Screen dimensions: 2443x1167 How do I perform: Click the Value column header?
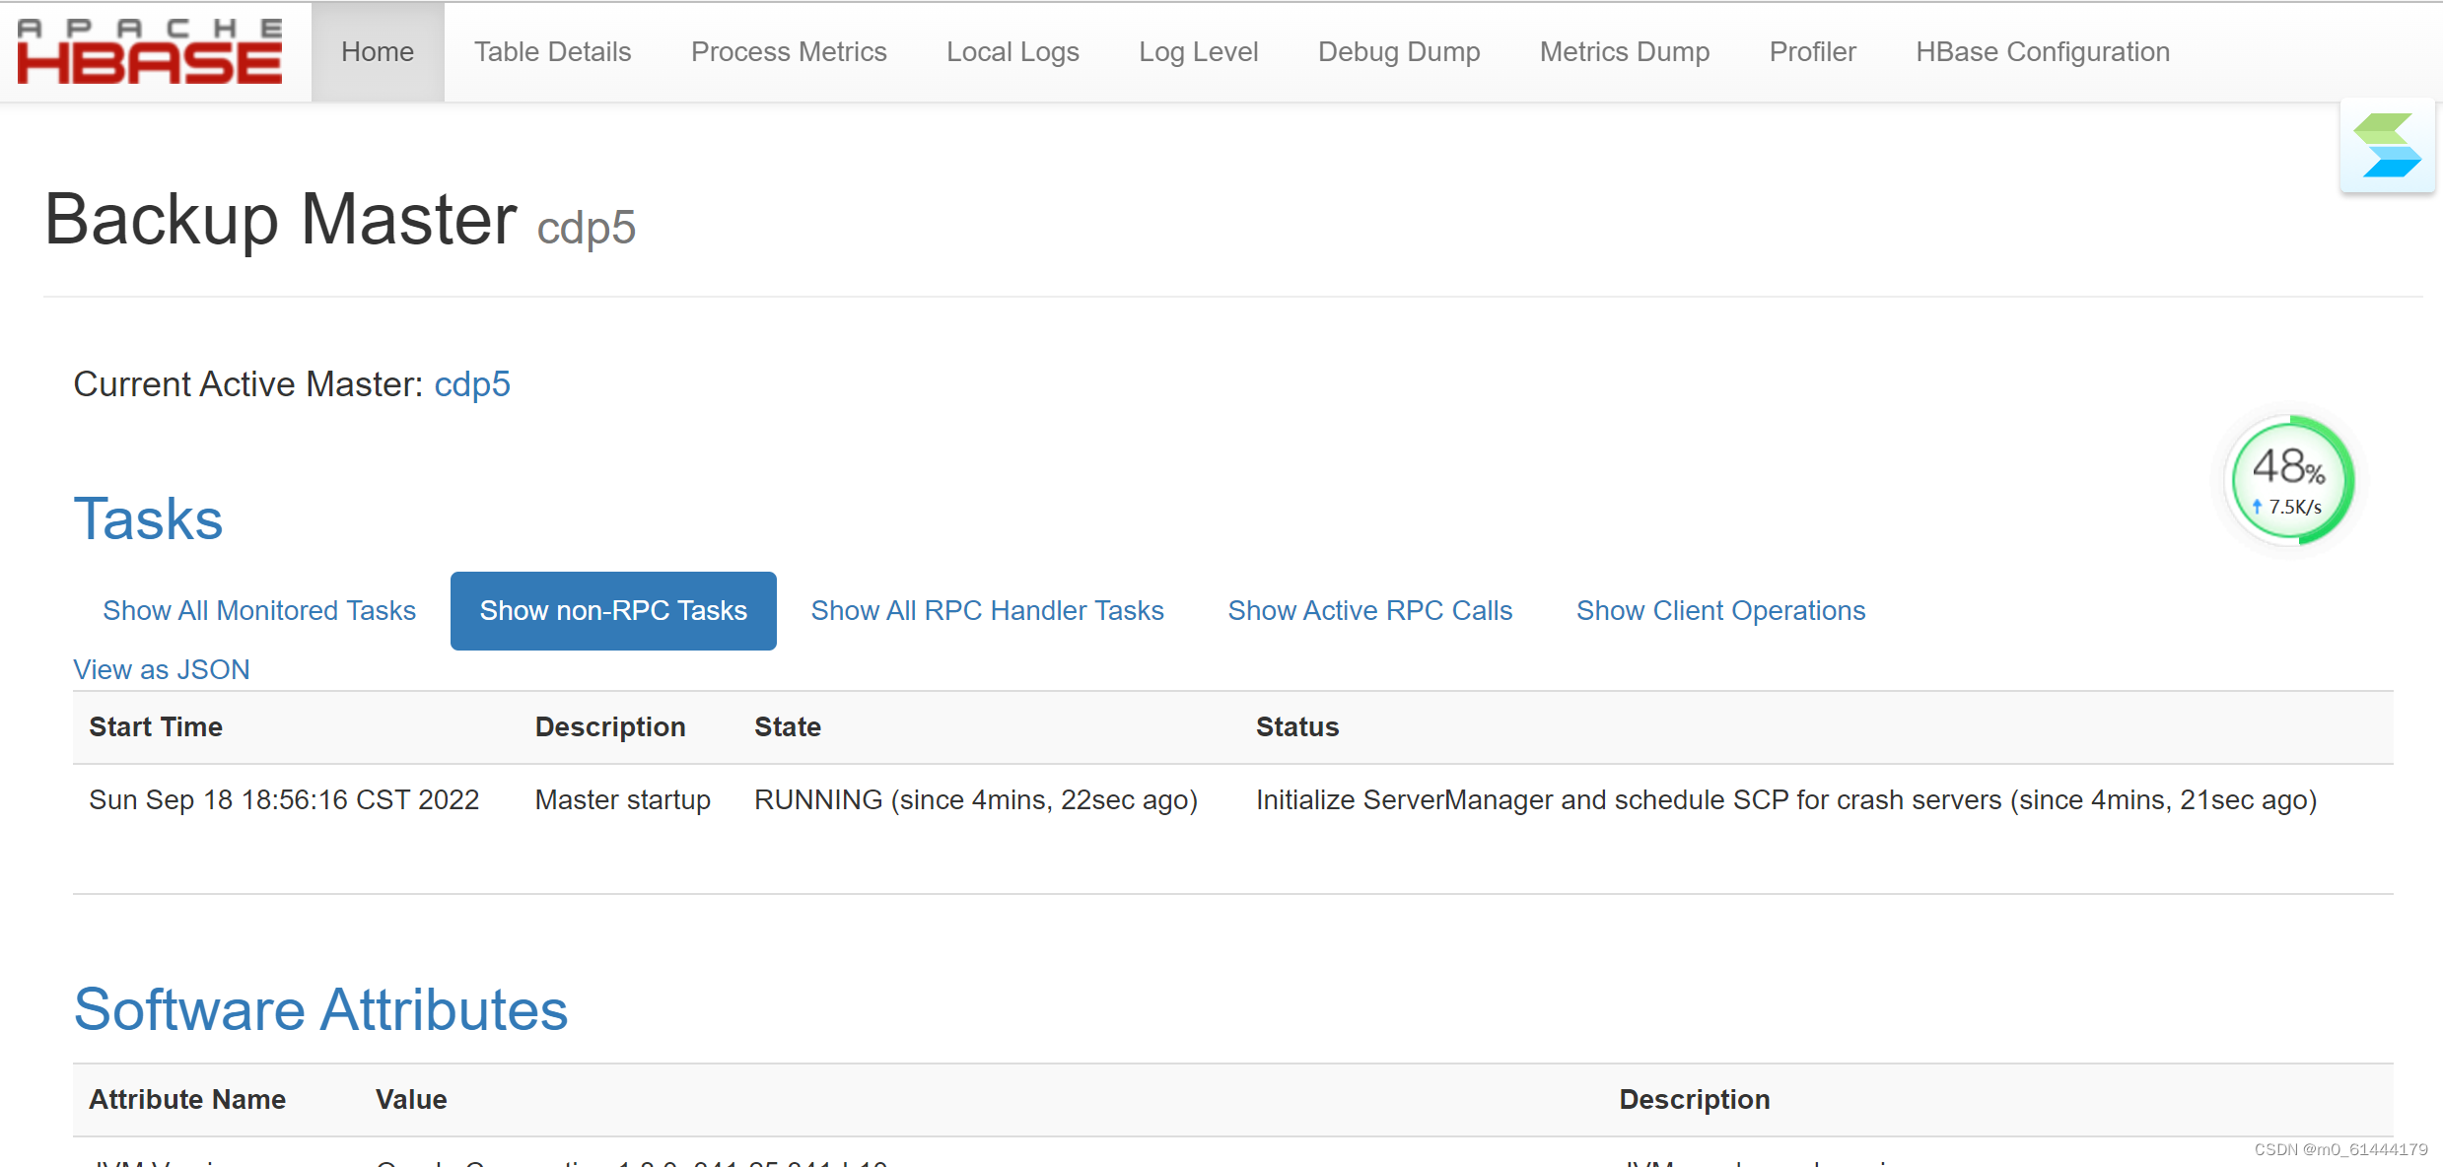[x=411, y=1100]
